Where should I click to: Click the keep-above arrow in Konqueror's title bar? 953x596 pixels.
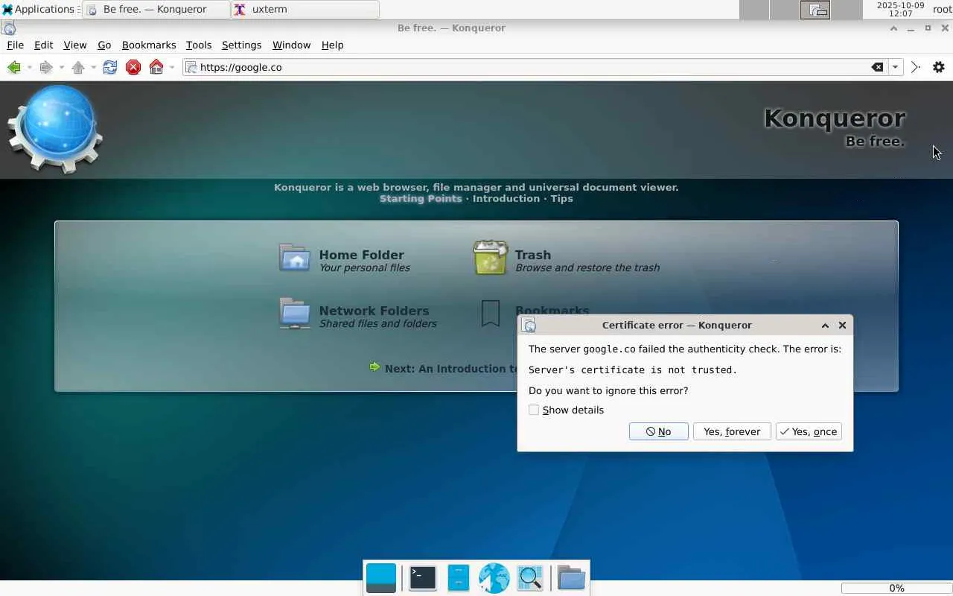(x=893, y=28)
